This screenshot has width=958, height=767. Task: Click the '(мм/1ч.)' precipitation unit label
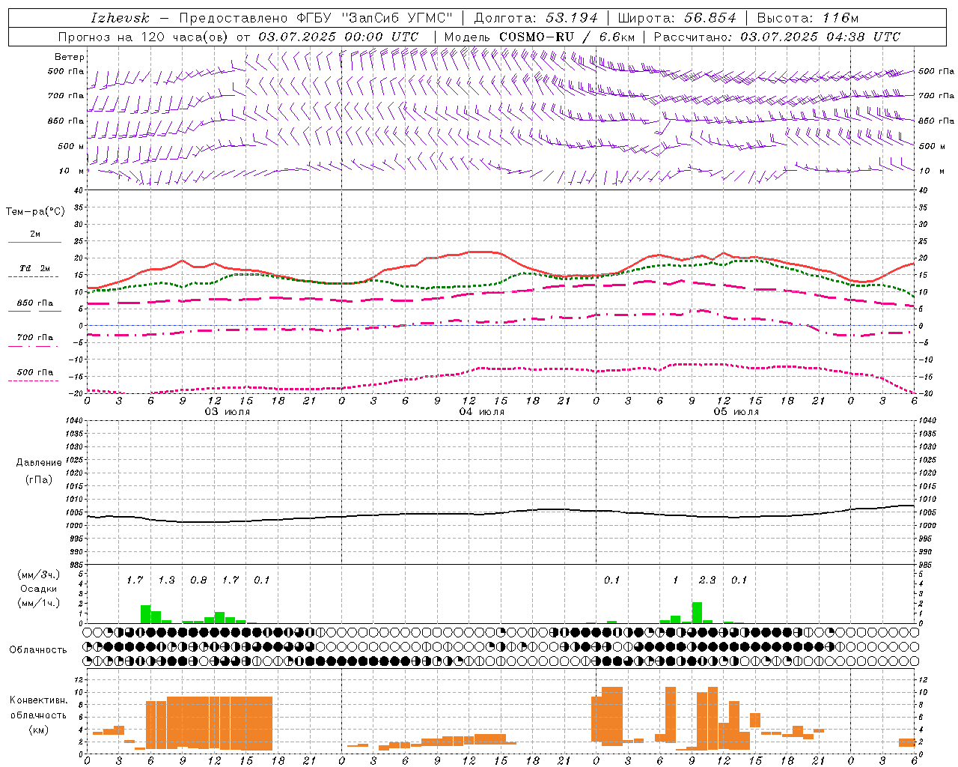click(x=39, y=603)
